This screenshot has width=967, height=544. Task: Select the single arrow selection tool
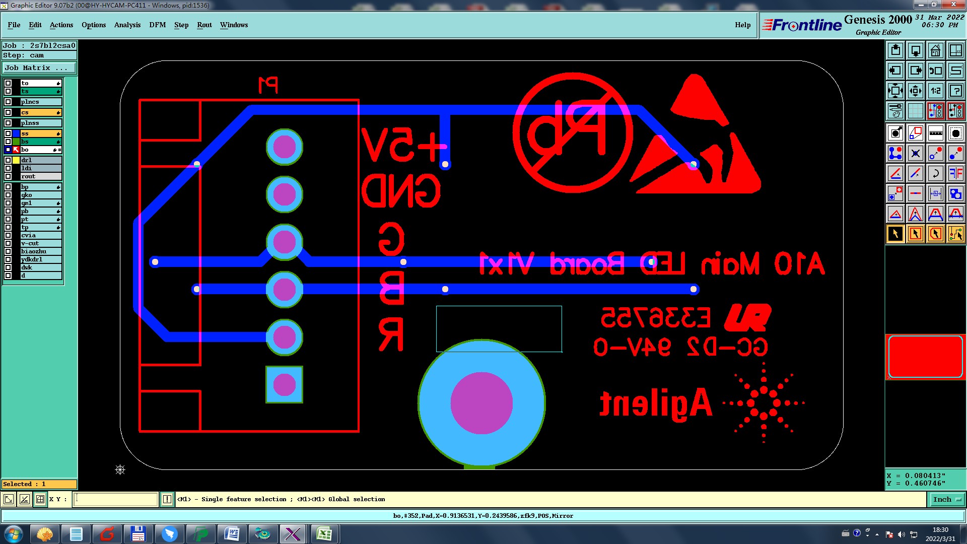(x=895, y=234)
